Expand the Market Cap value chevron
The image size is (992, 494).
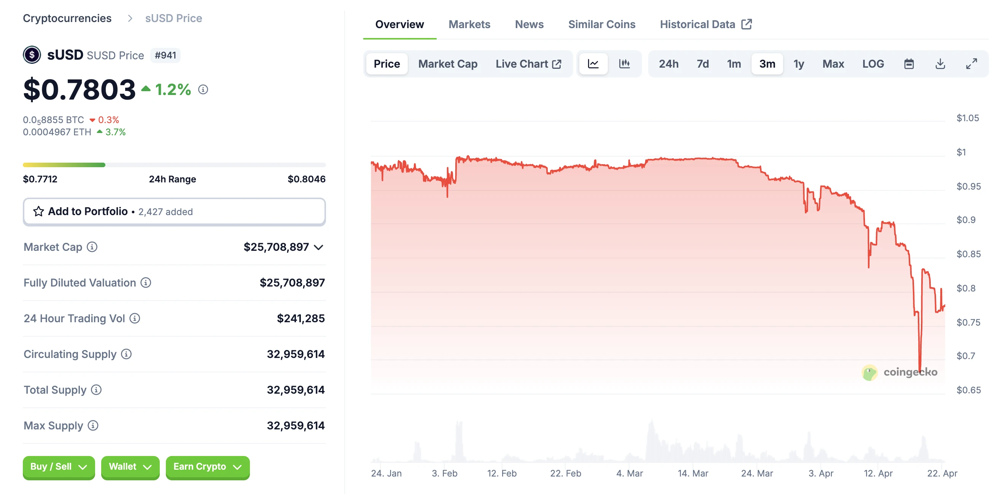(318, 247)
